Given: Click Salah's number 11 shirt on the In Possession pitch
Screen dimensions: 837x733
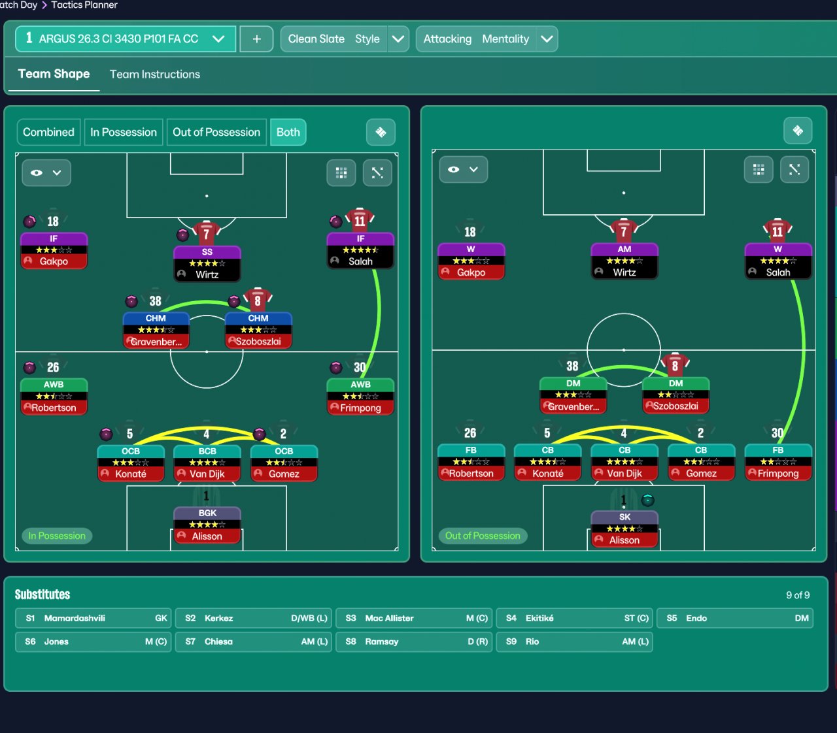Looking at the screenshot, I should pyautogui.click(x=360, y=220).
